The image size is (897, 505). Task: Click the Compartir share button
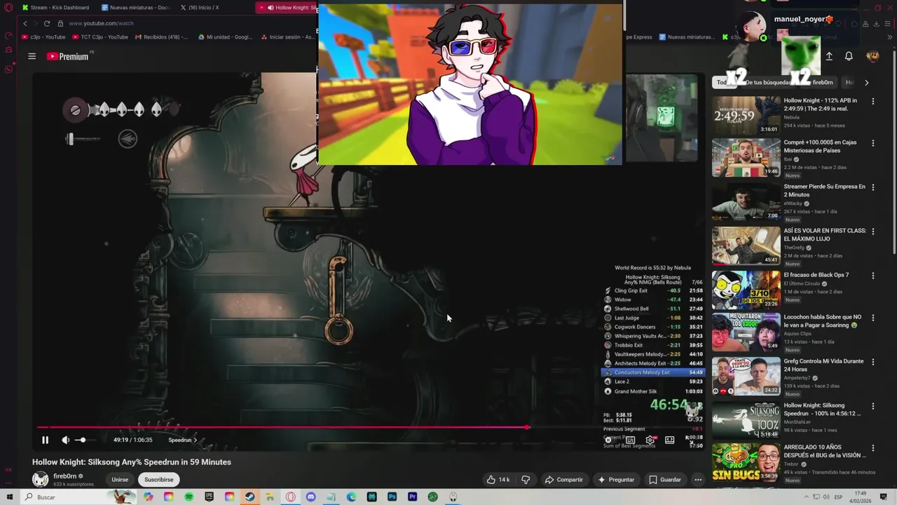pos(564,480)
